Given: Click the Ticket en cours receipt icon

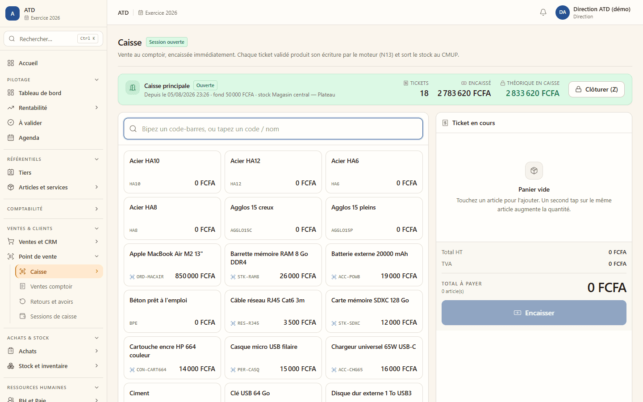Looking at the screenshot, I should click(445, 123).
